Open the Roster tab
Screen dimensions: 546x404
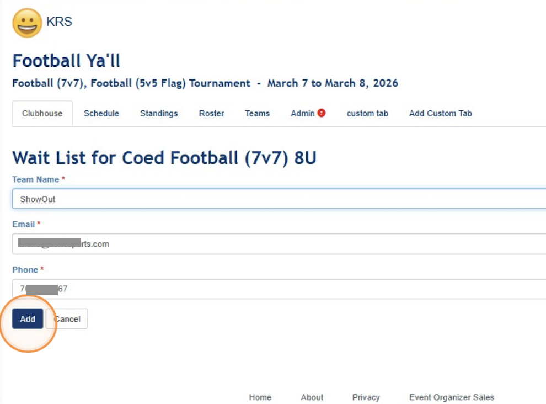pos(211,113)
